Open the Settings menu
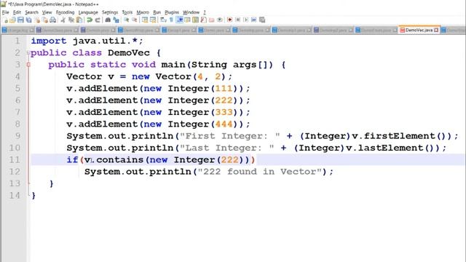 pos(110,12)
